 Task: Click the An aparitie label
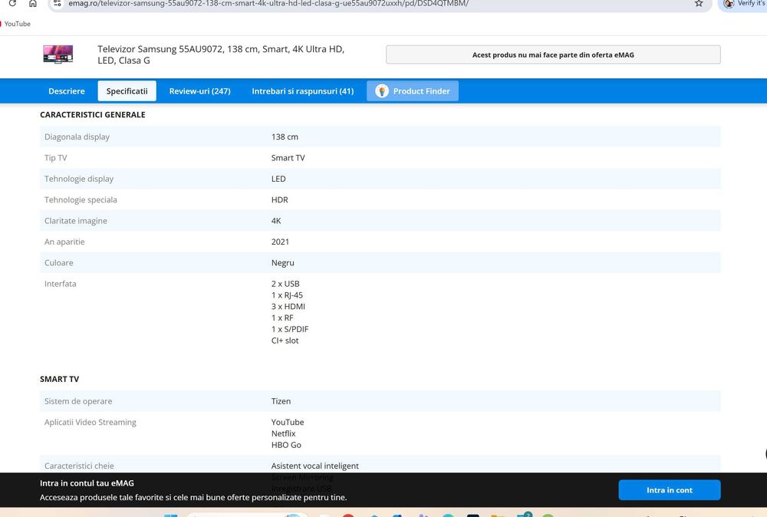click(64, 242)
